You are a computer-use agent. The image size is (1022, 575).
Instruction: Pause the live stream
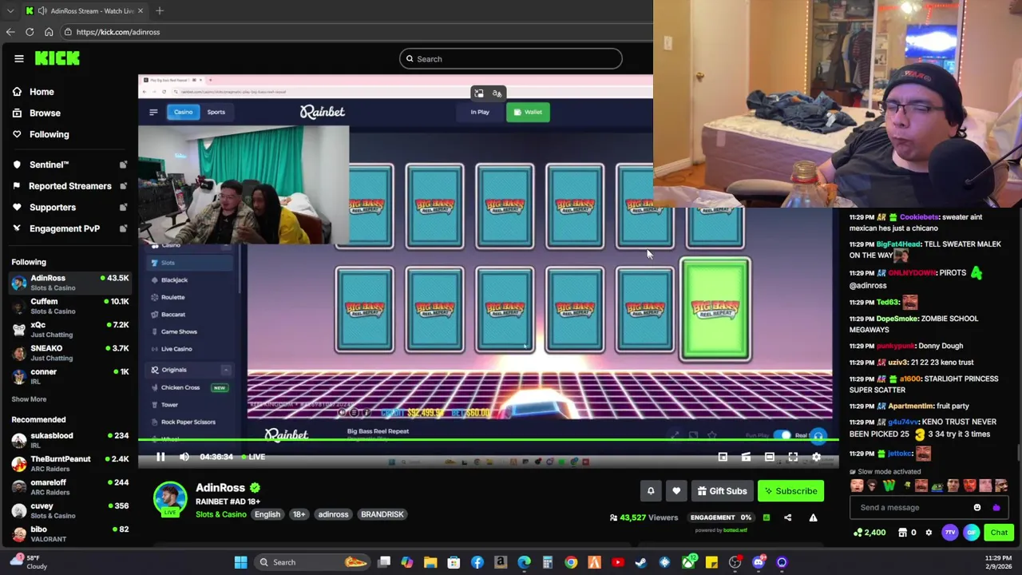point(160,457)
